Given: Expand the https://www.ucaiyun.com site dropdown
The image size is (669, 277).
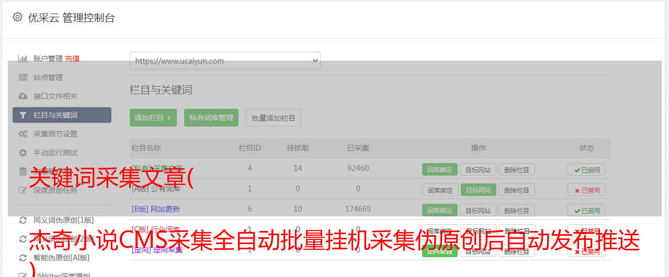Looking at the screenshot, I should (225, 61).
